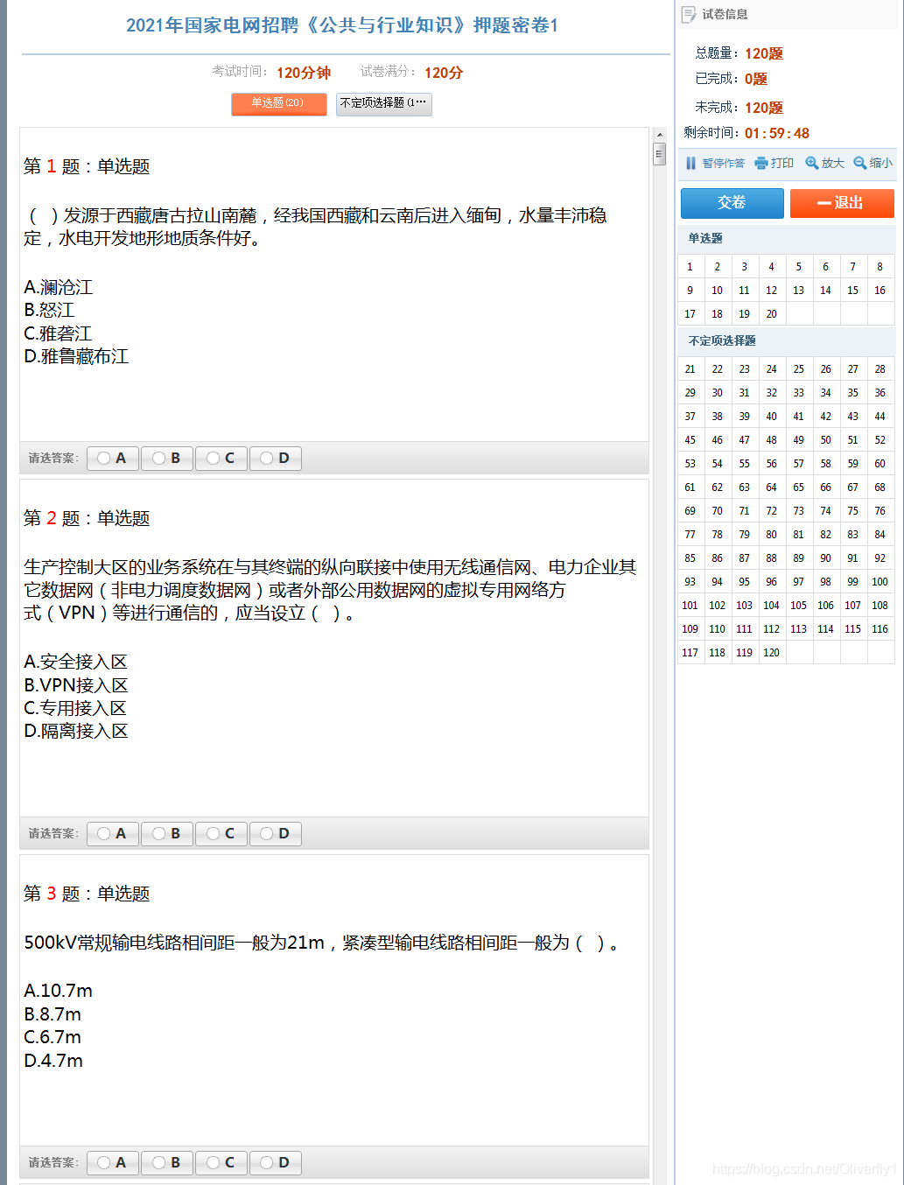Click the question list scrollbar thumb
Viewport: 904px width, 1185px height.
(660, 155)
